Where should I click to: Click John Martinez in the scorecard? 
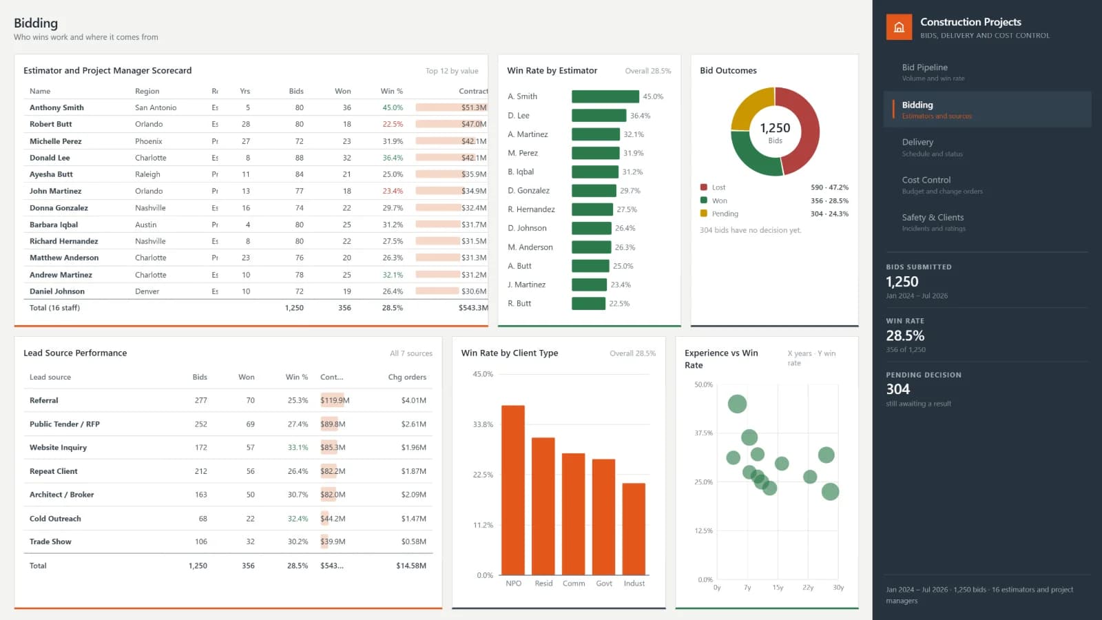coord(55,191)
